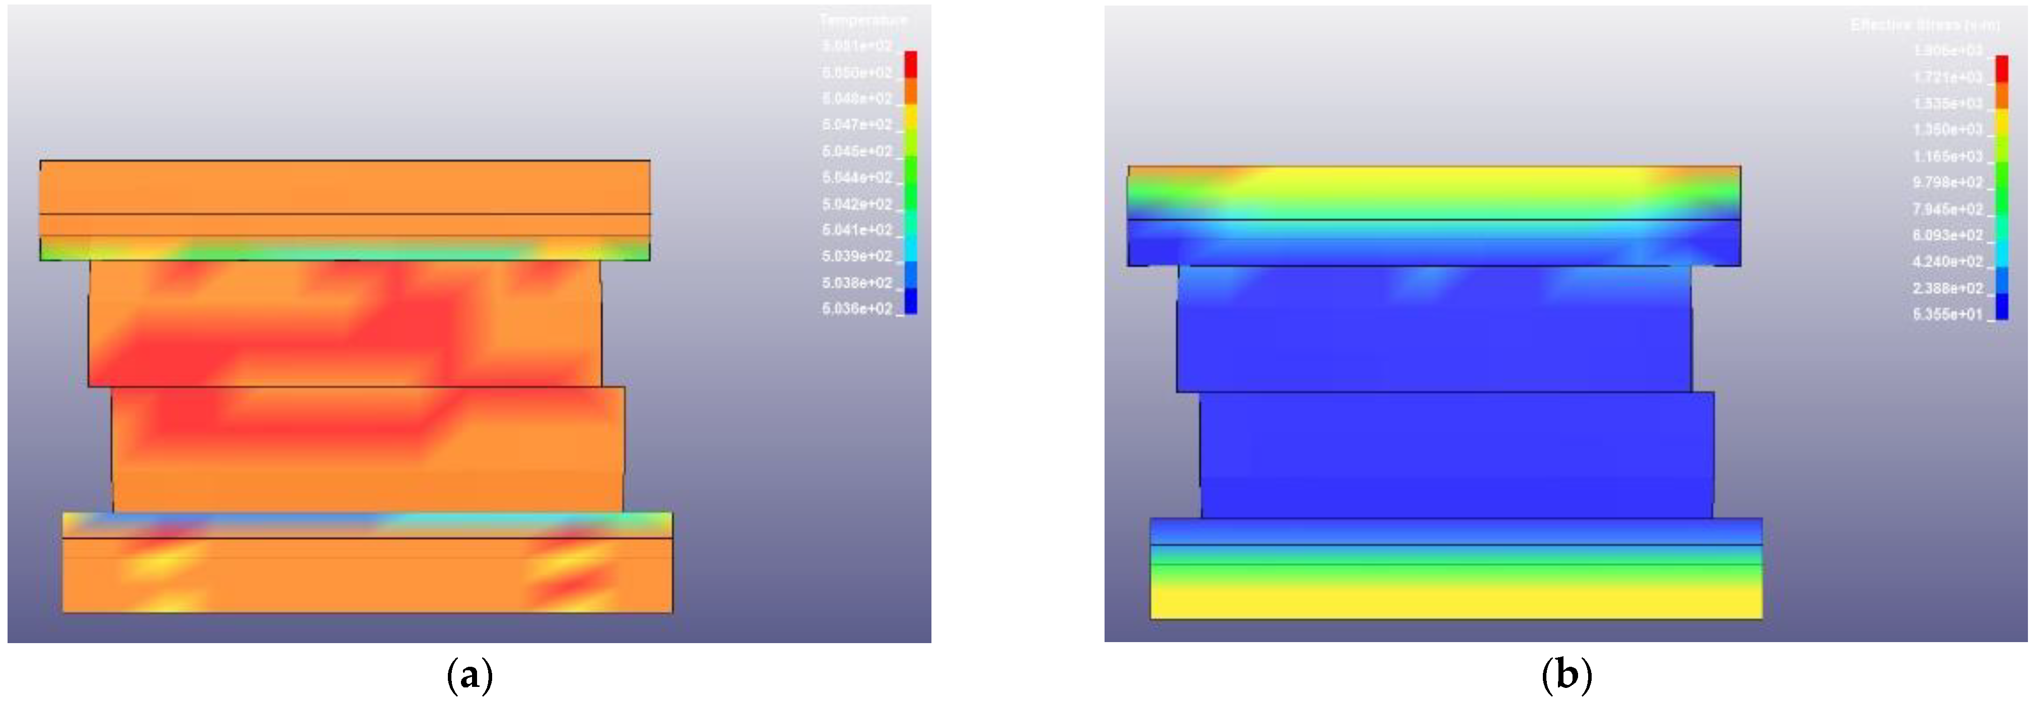
Task: Select the upper middle block in temperature plot
Action: [345, 324]
